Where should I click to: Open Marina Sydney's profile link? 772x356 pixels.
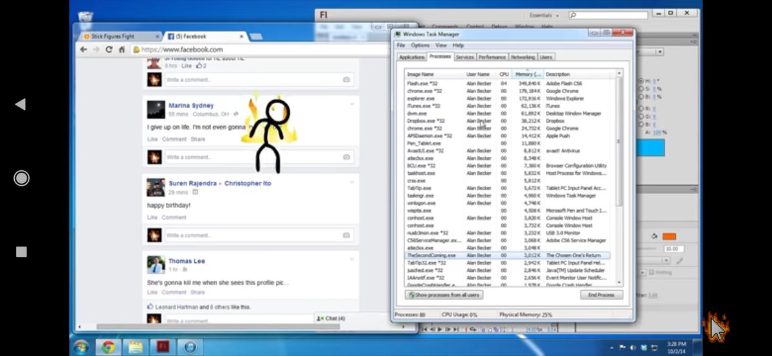coord(191,105)
